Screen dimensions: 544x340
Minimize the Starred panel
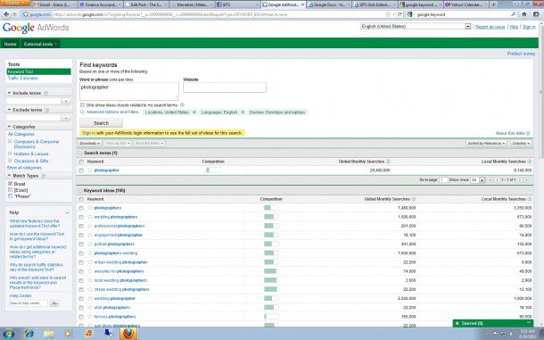(x=528, y=323)
